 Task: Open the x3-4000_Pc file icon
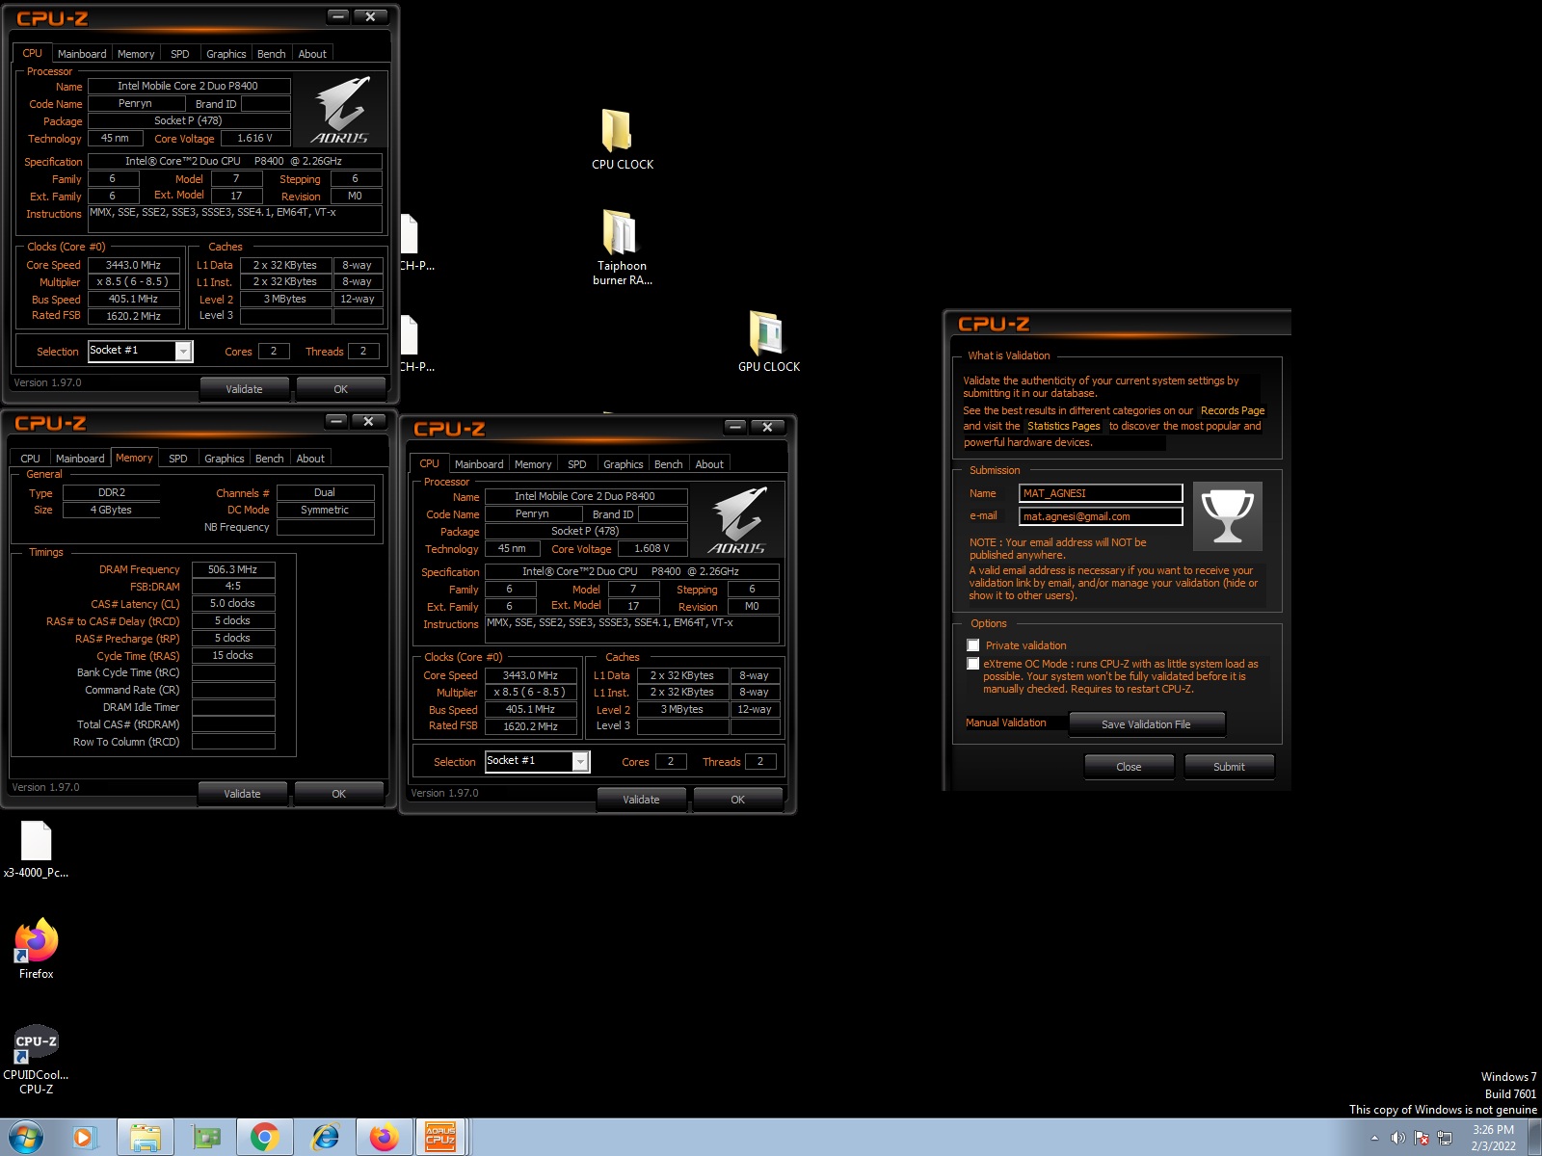[x=36, y=841]
